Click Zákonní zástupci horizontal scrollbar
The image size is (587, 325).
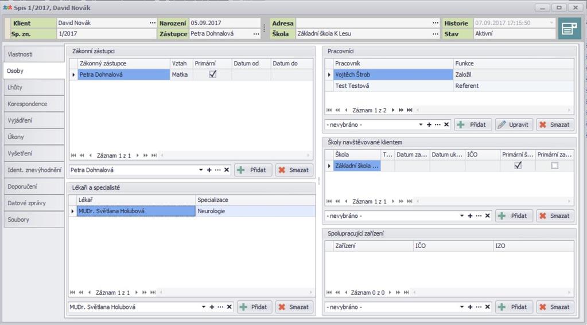pos(235,155)
